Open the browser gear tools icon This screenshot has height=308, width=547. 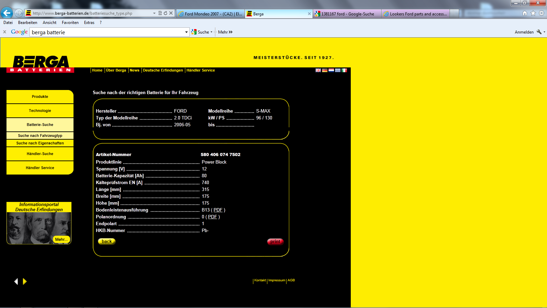tap(542, 13)
